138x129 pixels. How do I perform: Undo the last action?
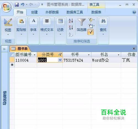pyautogui.click(x=23, y=4)
